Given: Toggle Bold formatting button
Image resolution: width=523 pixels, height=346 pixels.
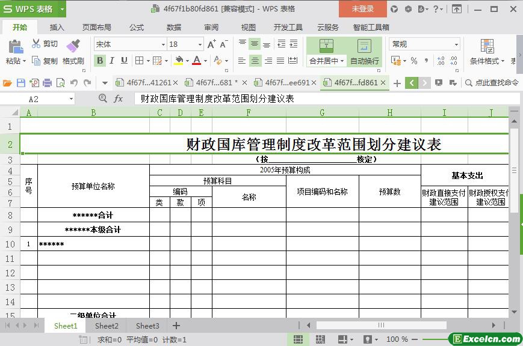Looking at the screenshot, I should coord(100,61).
